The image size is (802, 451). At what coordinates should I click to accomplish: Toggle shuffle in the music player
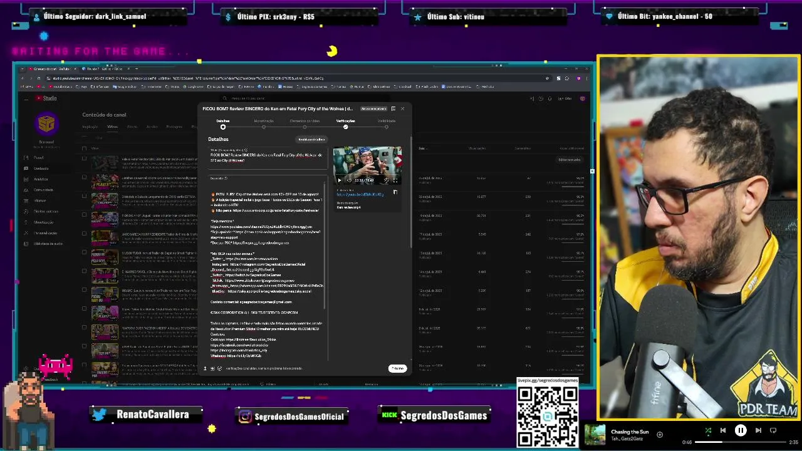click(708, 430)
